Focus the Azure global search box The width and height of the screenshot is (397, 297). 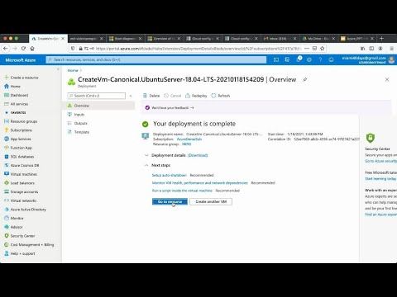pyautogui.click(x=156, y=59)
